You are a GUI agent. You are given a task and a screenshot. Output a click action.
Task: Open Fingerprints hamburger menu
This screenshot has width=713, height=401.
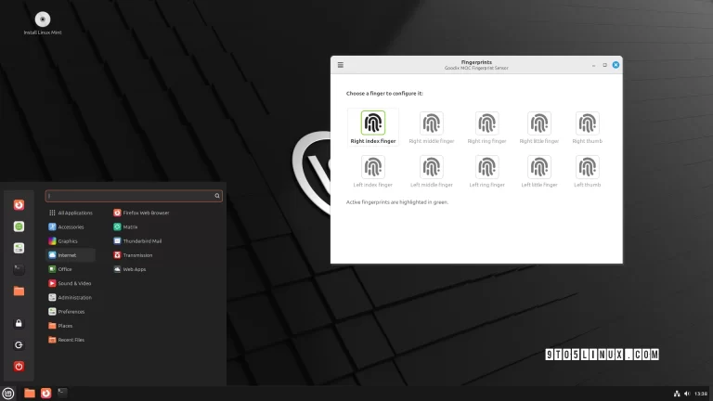point(341,65)
